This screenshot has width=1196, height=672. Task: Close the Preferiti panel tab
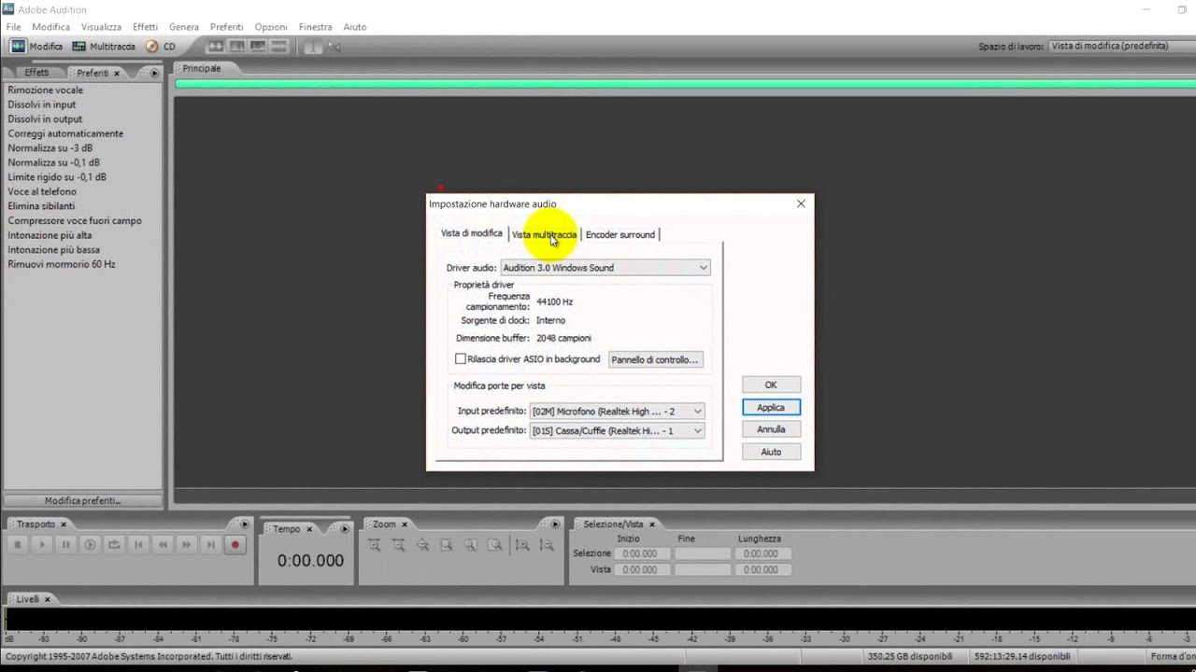117,73
